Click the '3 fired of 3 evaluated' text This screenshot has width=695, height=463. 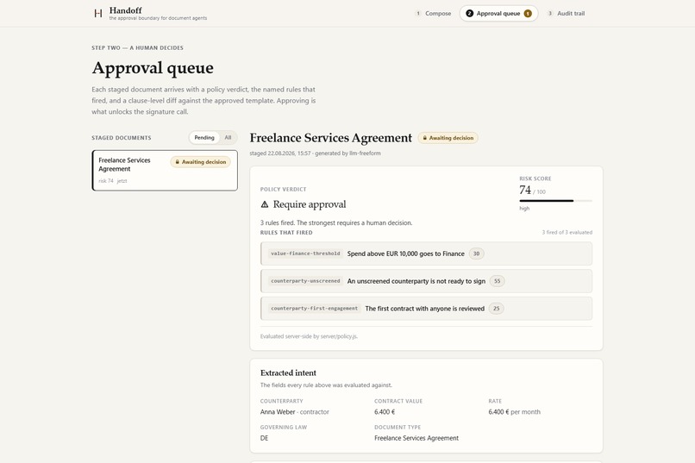[567, 232]
